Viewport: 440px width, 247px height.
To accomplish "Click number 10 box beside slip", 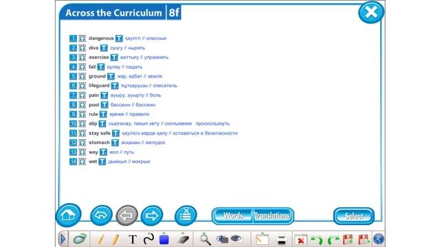I will point(73,123).
